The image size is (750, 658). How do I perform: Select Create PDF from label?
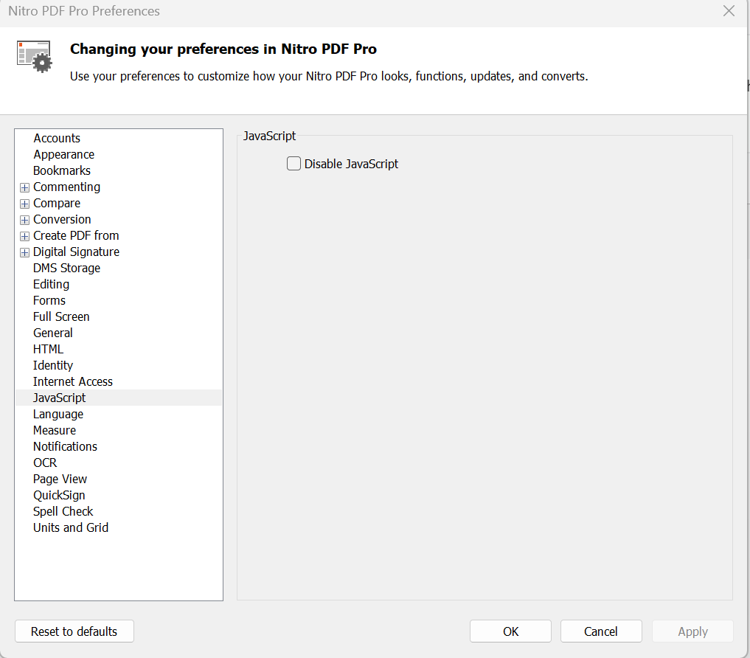click(76, 236)
